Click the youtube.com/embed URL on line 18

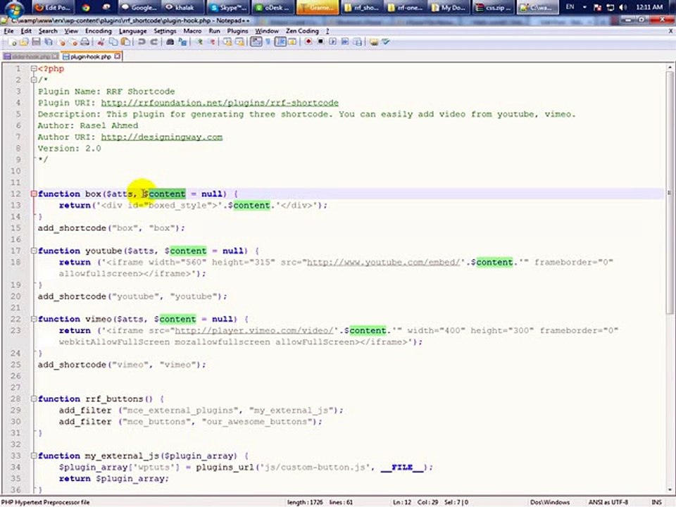(383, 262)
